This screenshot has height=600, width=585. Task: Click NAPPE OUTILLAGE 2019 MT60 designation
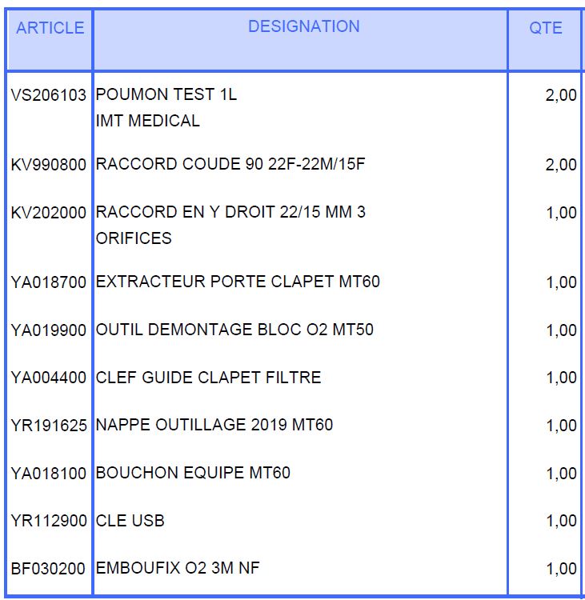pyautogui.click(x=214, y=425)
